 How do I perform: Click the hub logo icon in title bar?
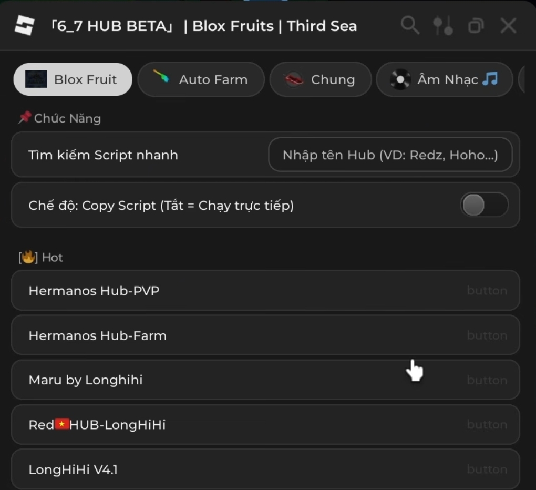[25, 26]
